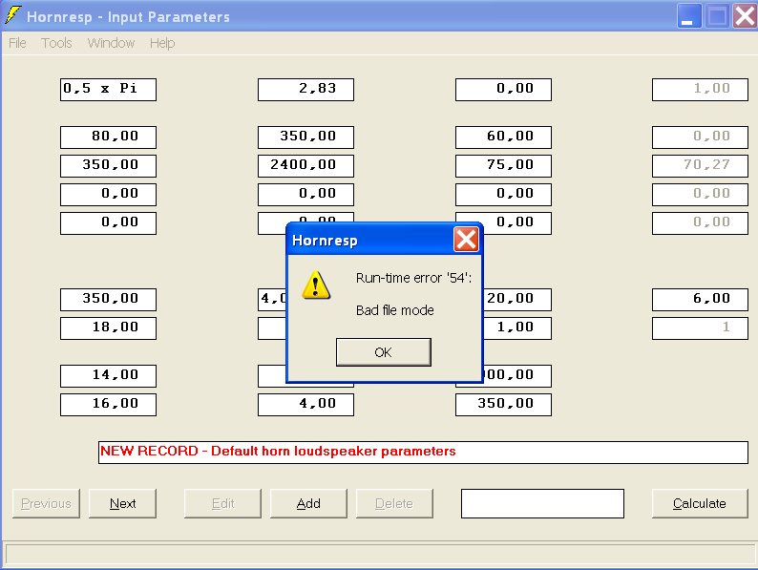
Task: Close the Hornresp Input Parameters main window
Action: point(745,16)
